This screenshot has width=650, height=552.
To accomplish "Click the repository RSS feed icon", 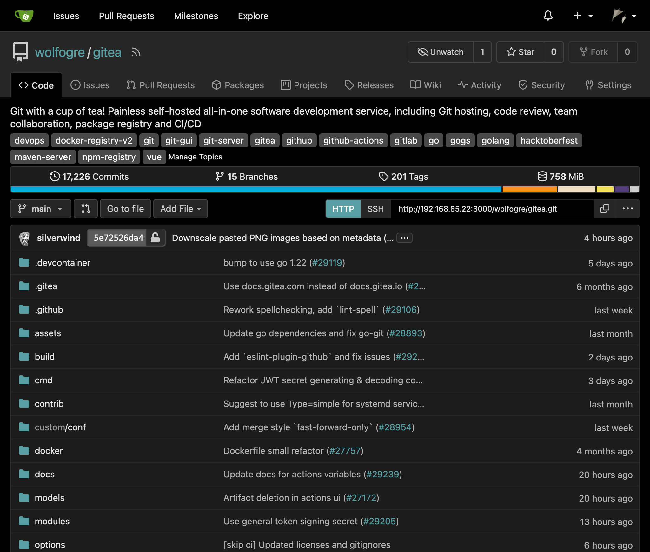I will (136, 52).
